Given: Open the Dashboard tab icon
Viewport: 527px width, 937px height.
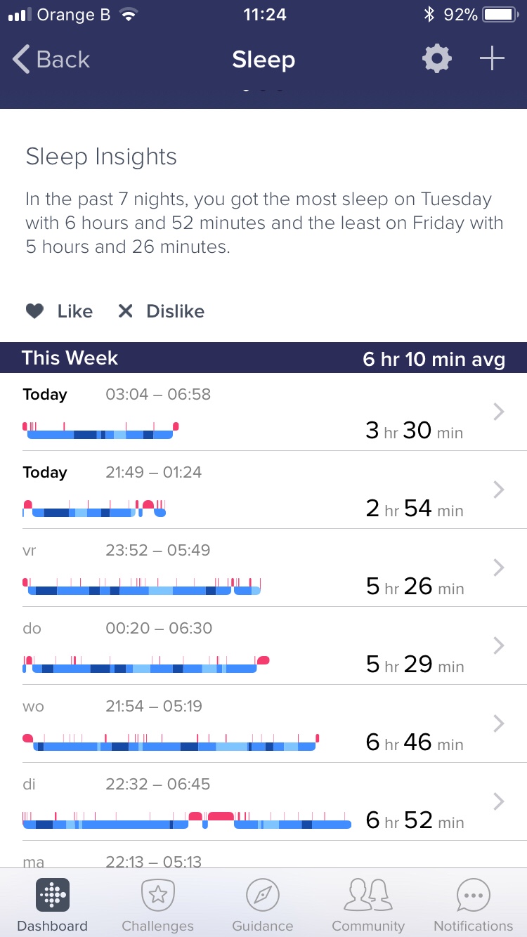Looking at the screenshot, I should pyautogui.click(x=52, y=895).
